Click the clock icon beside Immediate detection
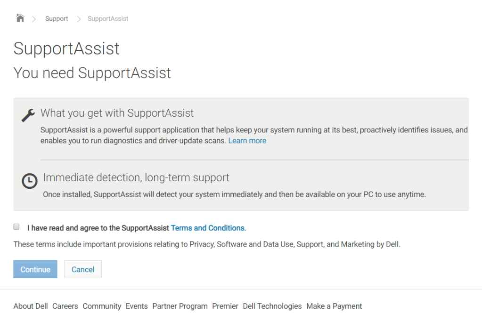 pos(30,181)
